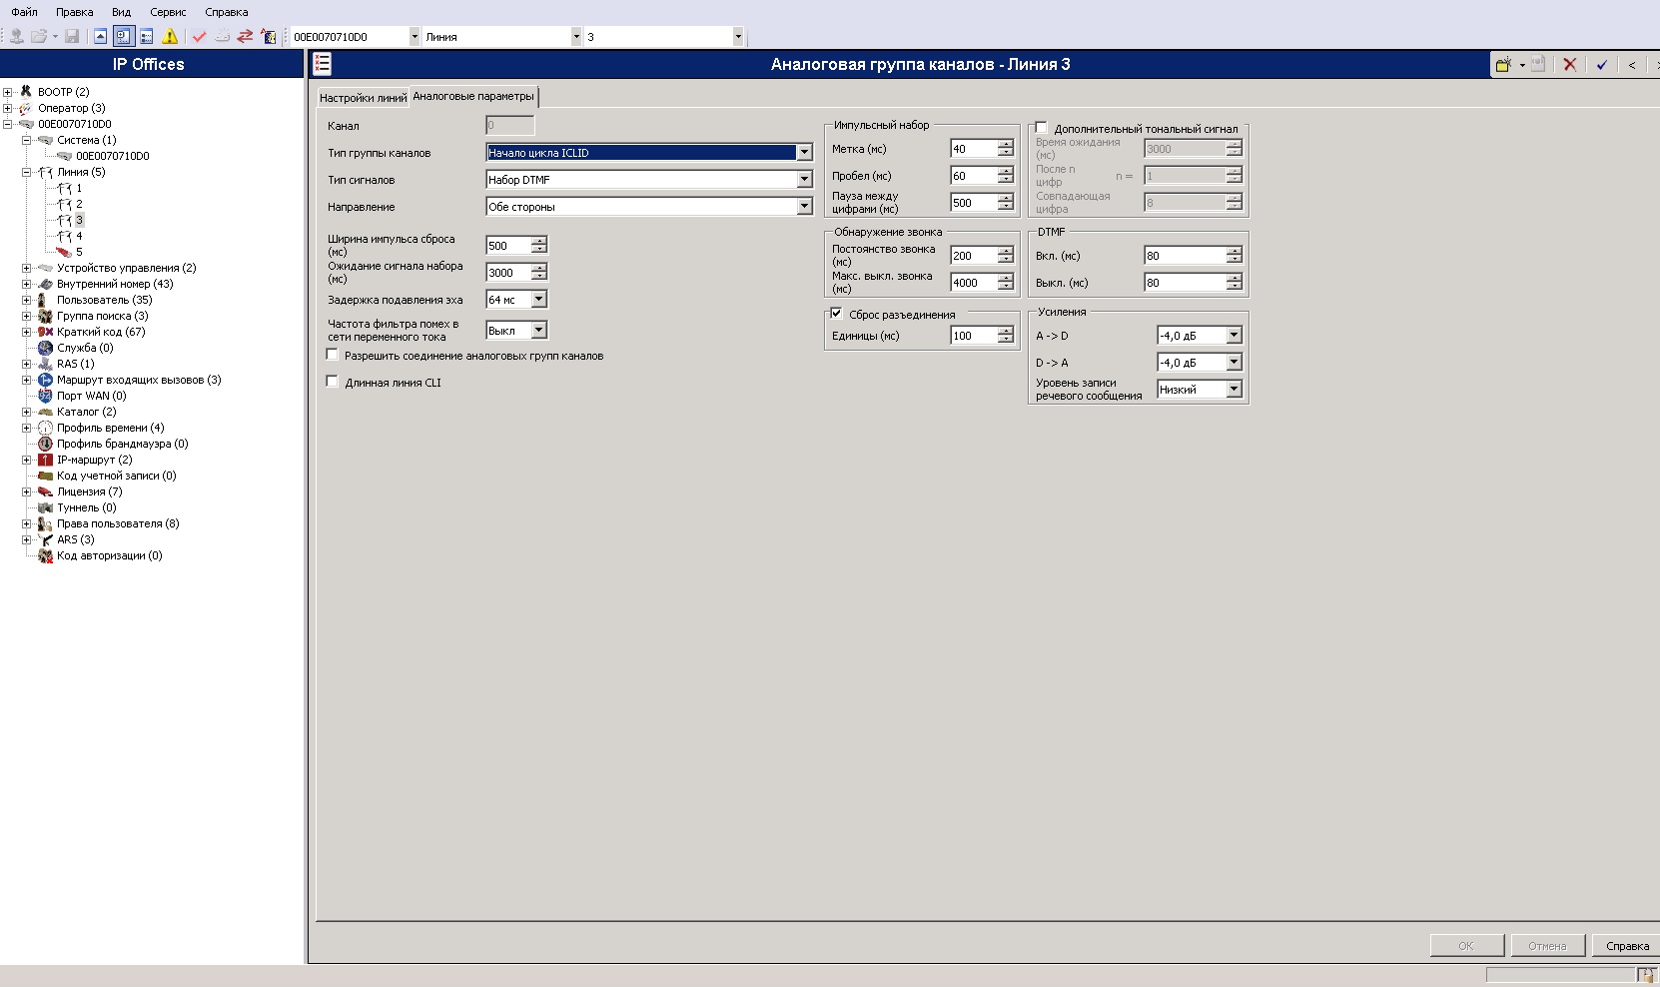Click the yellow warning triangle toolbar icon
The width and height of the screenshot is (1660, 987).
170,37
